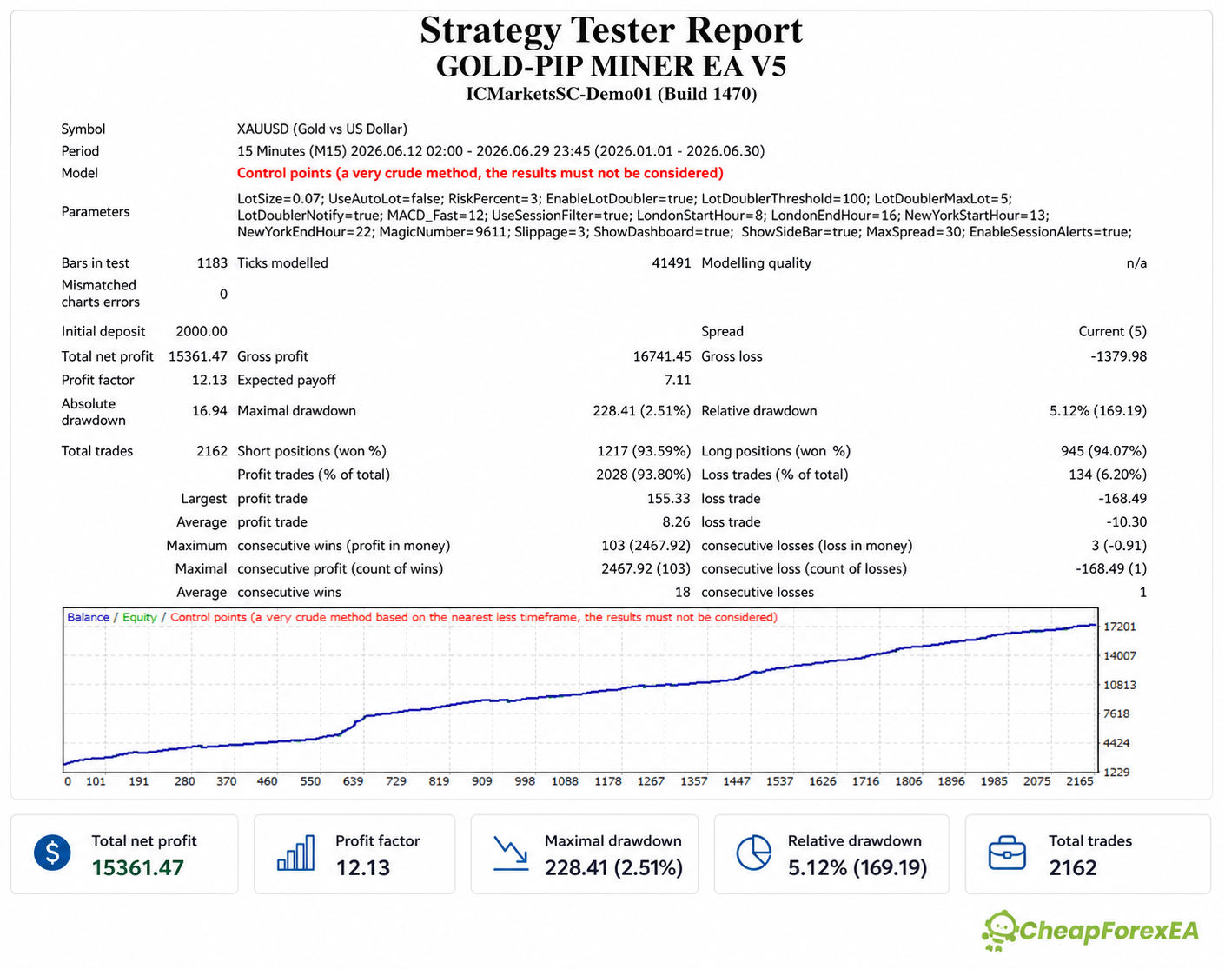The width and height of the screenshot is (1225, 969).
Task: Click the Largest profit trade value 155.33
Action: (x=669, y=499)
